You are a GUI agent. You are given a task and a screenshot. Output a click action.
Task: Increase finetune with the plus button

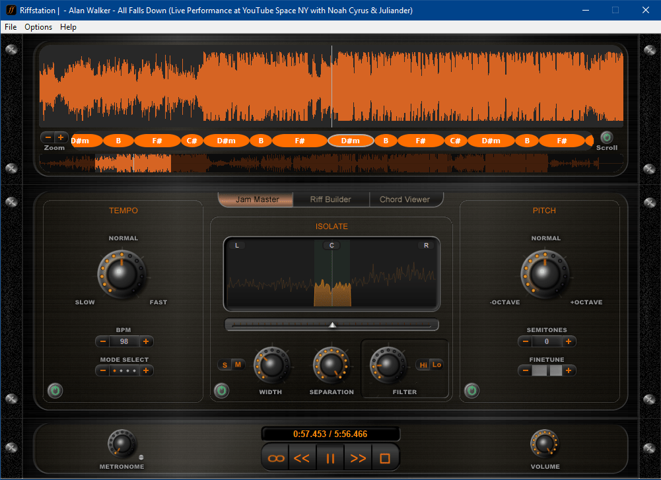pos(569,370)
